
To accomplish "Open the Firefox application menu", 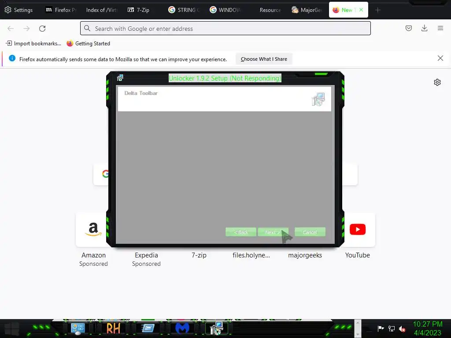I will pyautogui.click(x=440, y=28).
